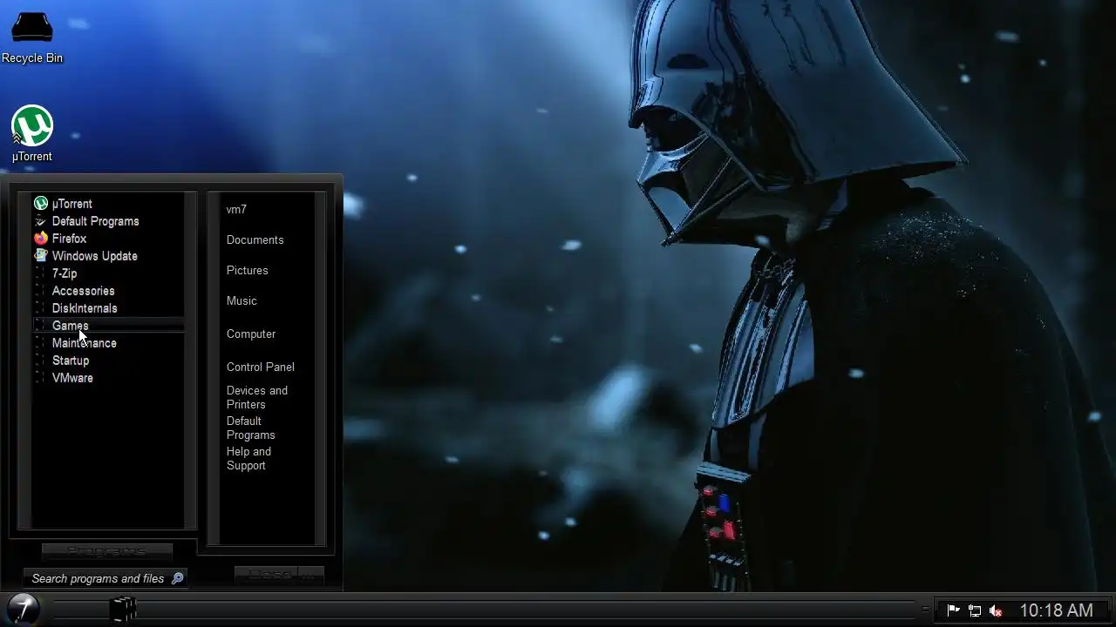Screen dimensions: 1116x627
Task: Open the vm7 user folder link
Action: click(236, 210)
